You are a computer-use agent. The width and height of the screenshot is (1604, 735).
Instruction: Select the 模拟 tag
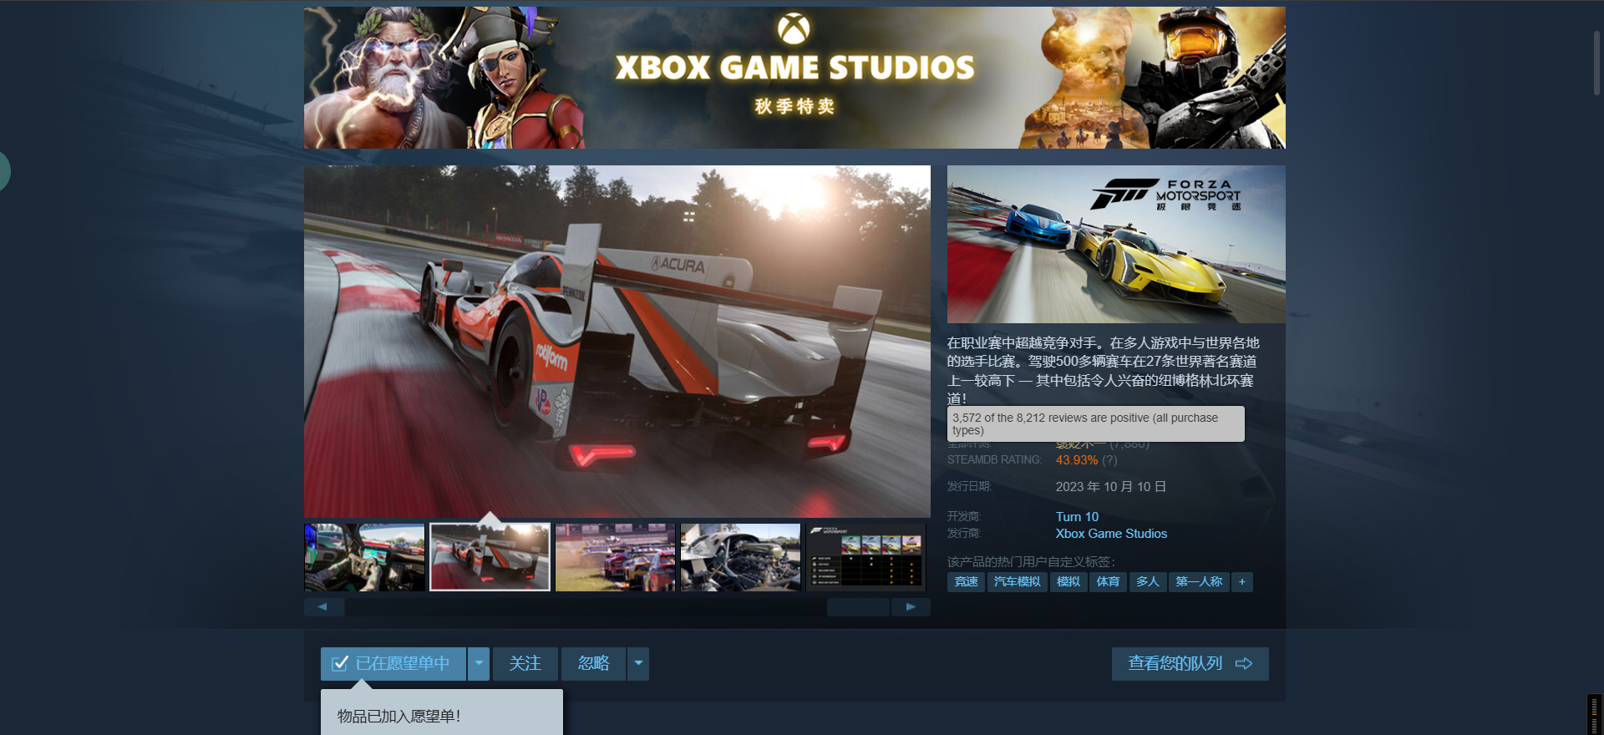click(1068, 582)
